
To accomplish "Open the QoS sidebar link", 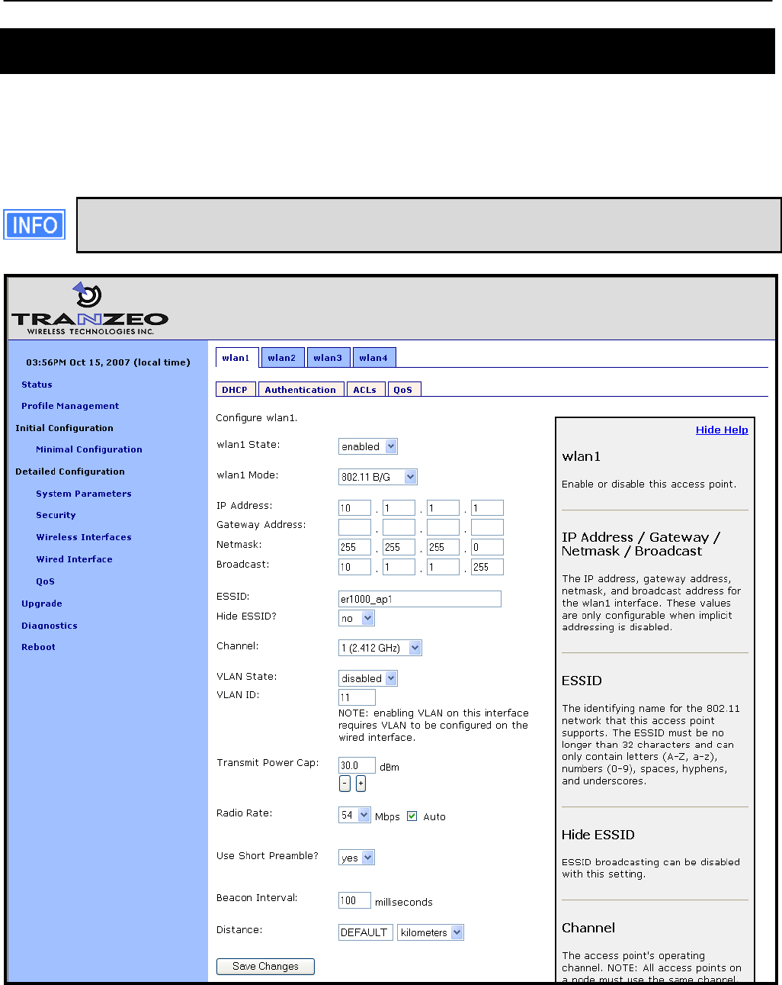I will [45, 581].
